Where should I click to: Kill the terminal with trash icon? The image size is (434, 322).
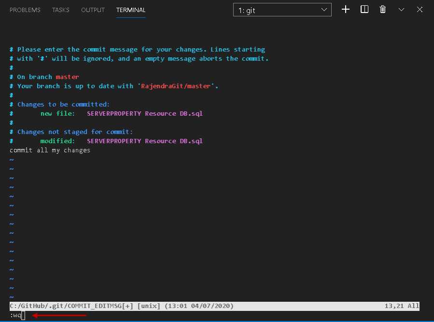[383, 10]
